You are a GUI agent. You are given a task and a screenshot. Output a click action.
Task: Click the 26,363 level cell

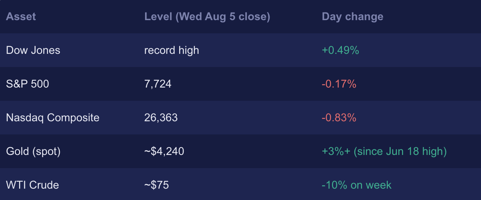(x=161, y=118)
